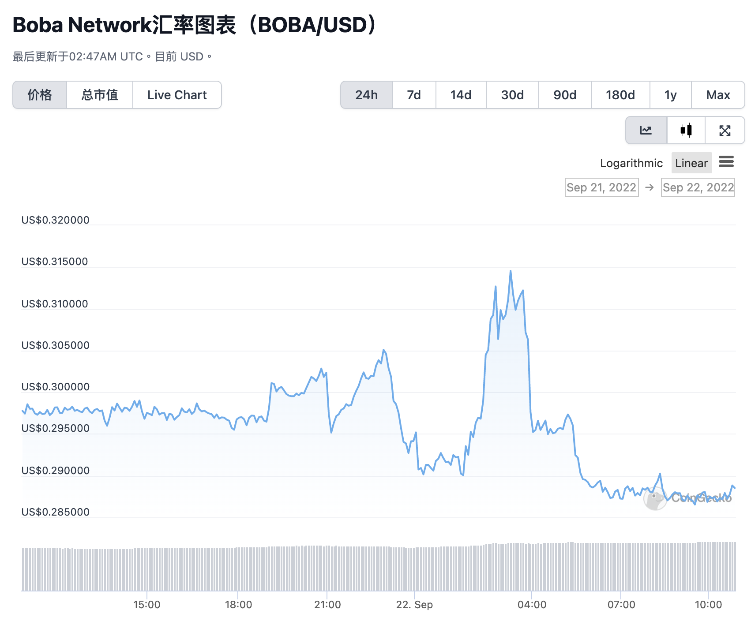Click the 22. Sep axis label
Viewport: 751px width, 621px height.
tap(414, 604)
